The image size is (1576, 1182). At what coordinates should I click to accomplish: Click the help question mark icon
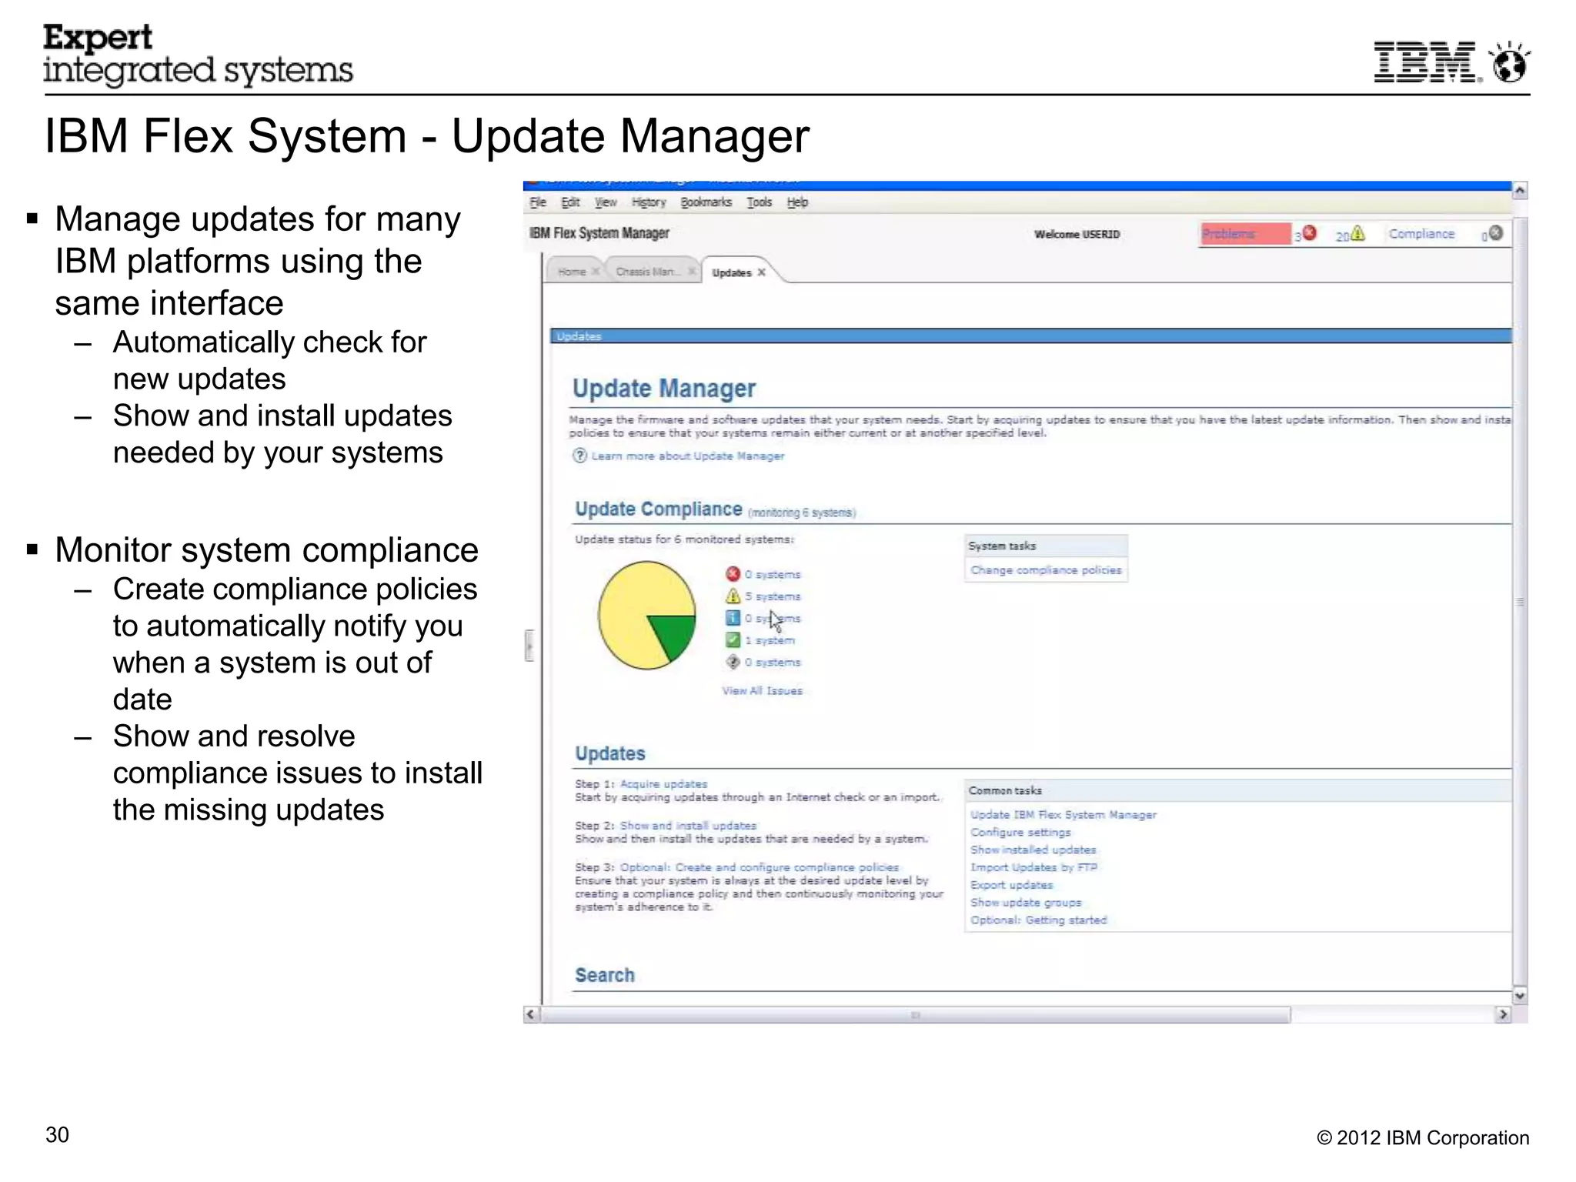pos(579,456)
